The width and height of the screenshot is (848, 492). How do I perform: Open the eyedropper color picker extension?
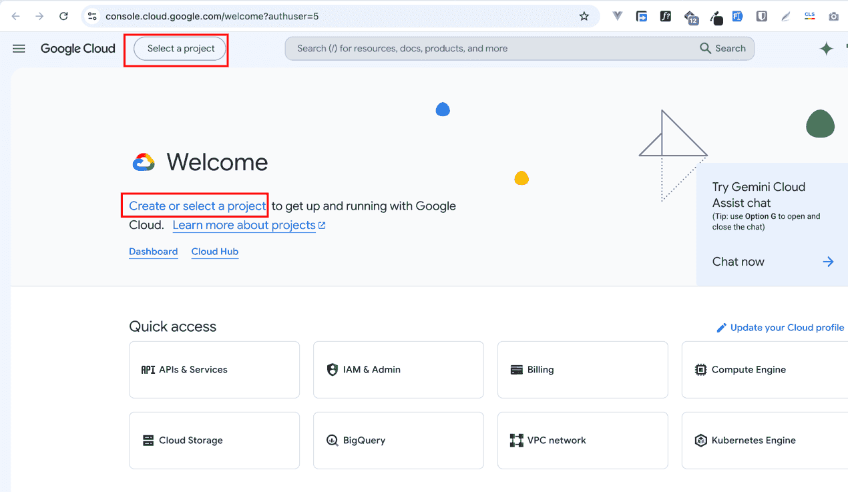tap(716, 17)
